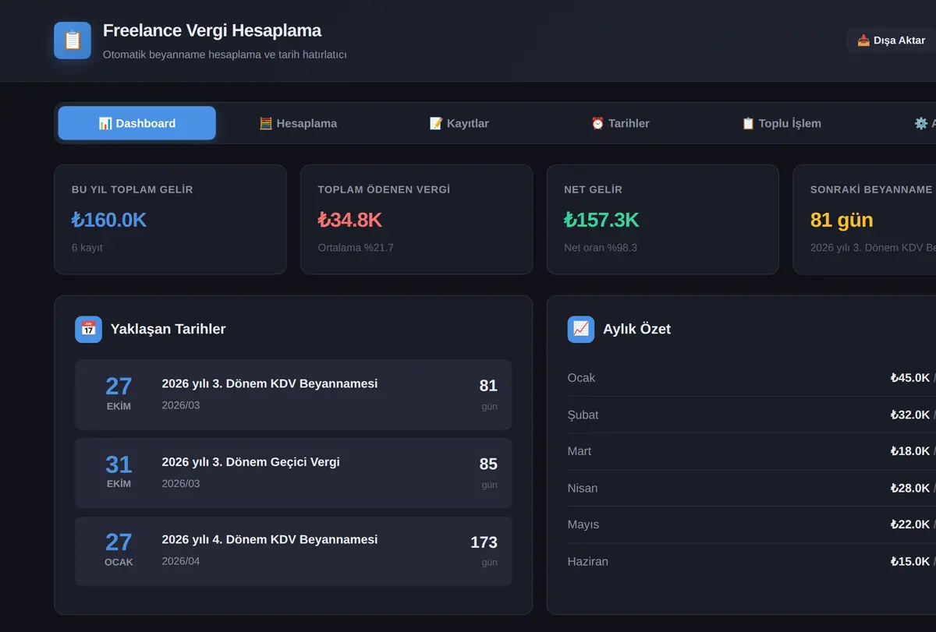Viewport: 936px width, 632px height.
Task: Click the clipboard app logo icon
Action: click(73, 41)
